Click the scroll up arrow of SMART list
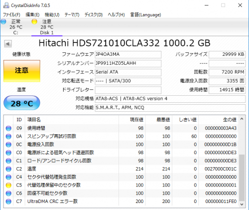 coord(242,119)
